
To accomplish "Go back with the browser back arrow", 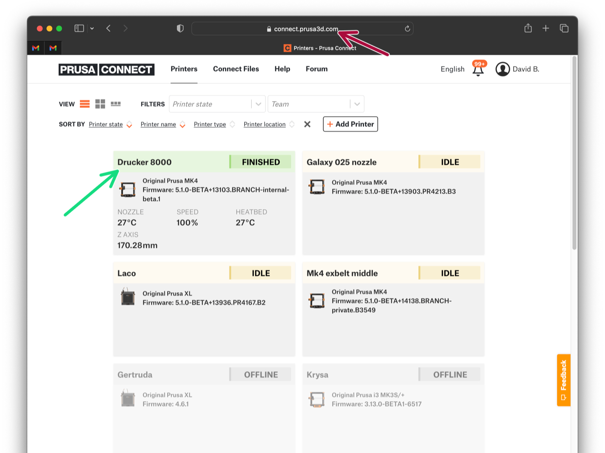I will pos(109,28).
